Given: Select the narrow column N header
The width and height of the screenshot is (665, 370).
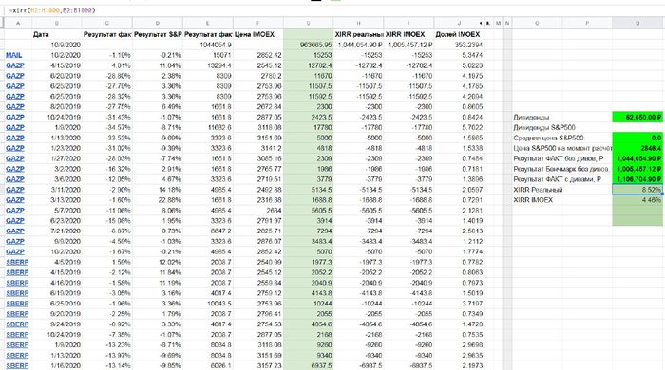Looking at the screenshot, I should pyautogui.click(x=507, y=24).
